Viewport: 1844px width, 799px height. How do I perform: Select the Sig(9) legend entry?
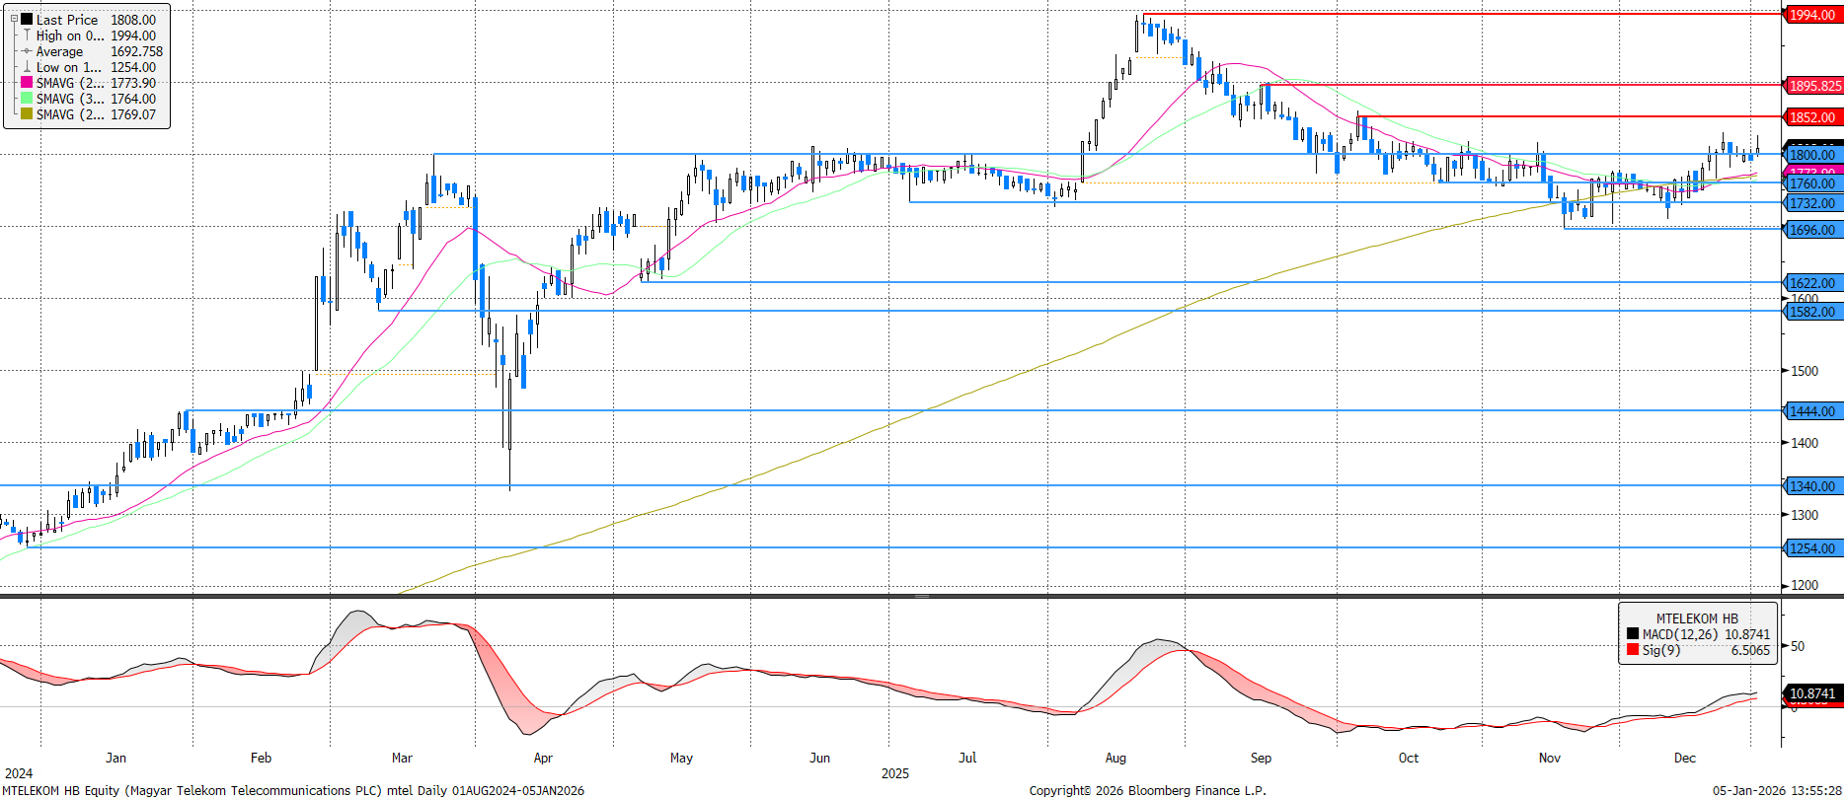(x=1660, y=650)
